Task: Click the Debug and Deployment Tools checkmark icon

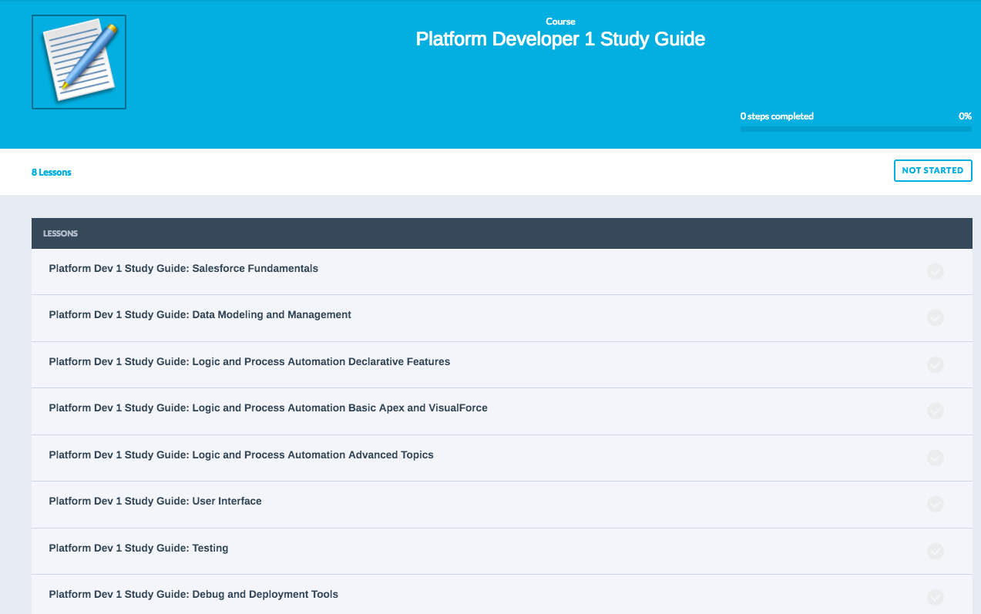Action: 936,597
